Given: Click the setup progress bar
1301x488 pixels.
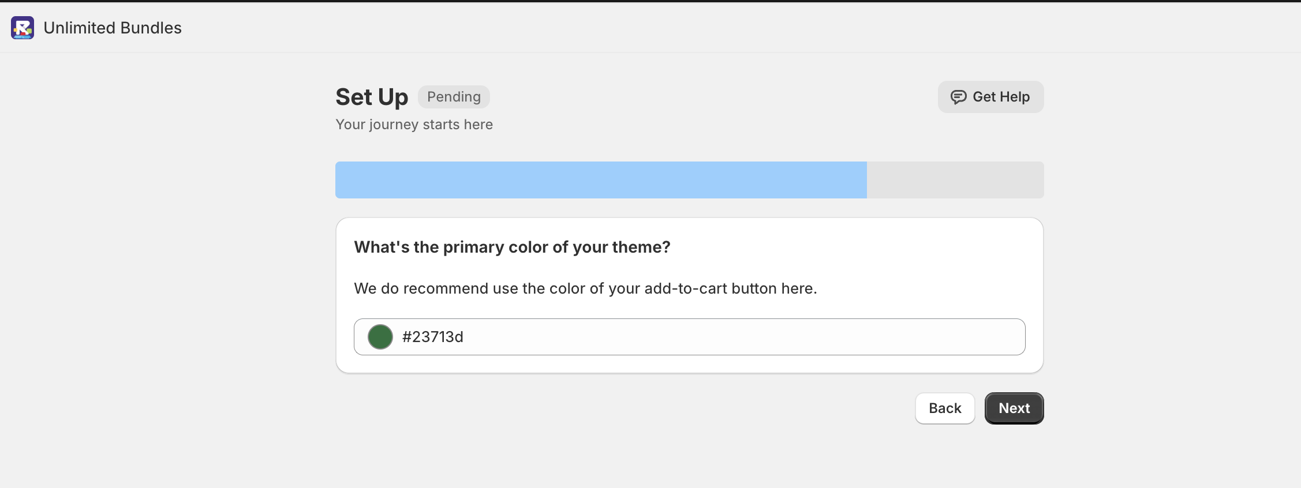Looking at the screenshot, I should [x=689, y=179].
